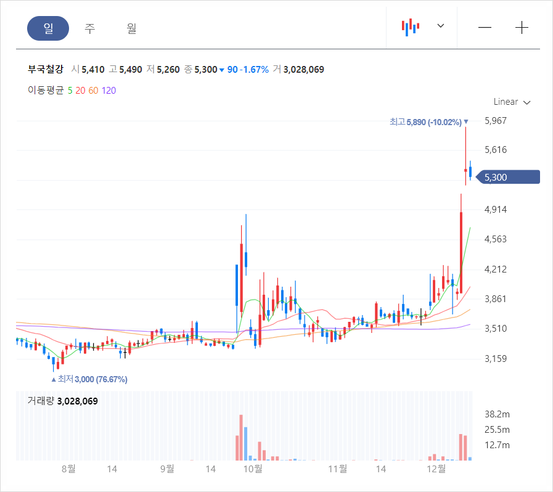553x492 pixels.
Task: Expand the chart type dropdown arrow
Action: click(x=441, y=26)
